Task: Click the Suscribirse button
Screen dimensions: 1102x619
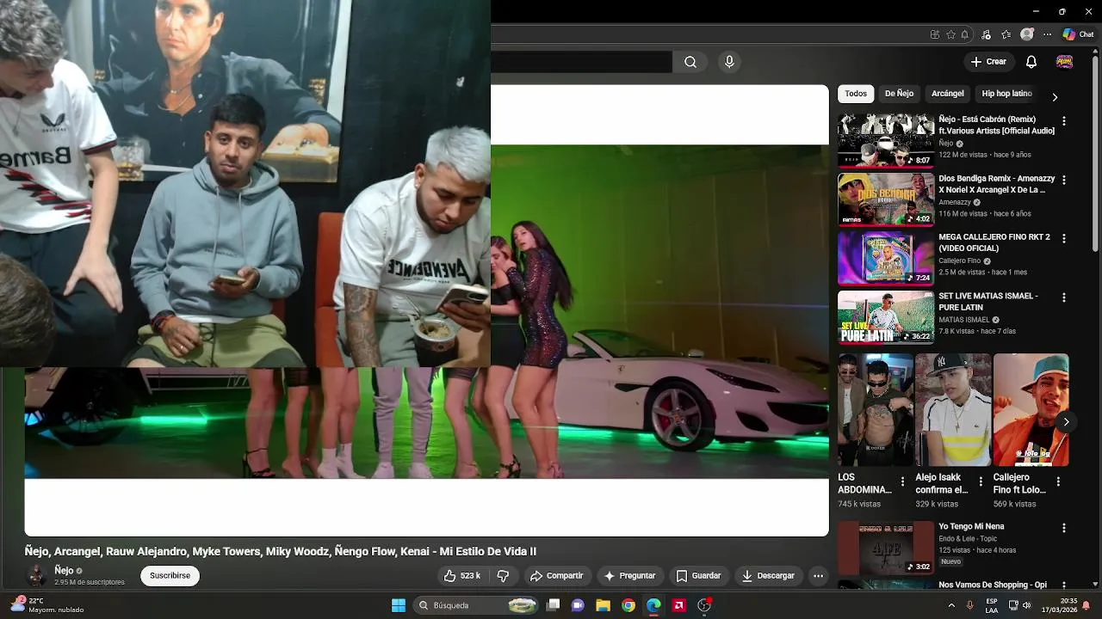Action: pyautogui.click(x=170, y=576)
